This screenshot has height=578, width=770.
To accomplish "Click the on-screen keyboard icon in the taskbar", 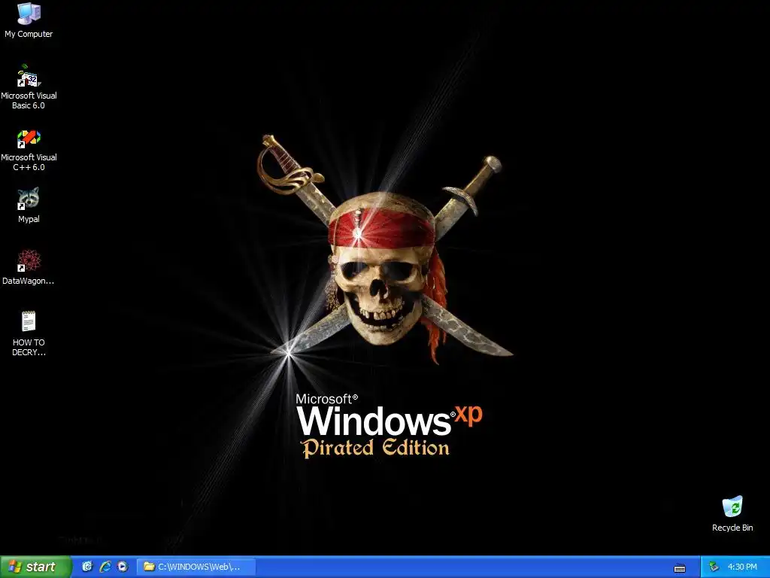I will [x=680, y=568].
